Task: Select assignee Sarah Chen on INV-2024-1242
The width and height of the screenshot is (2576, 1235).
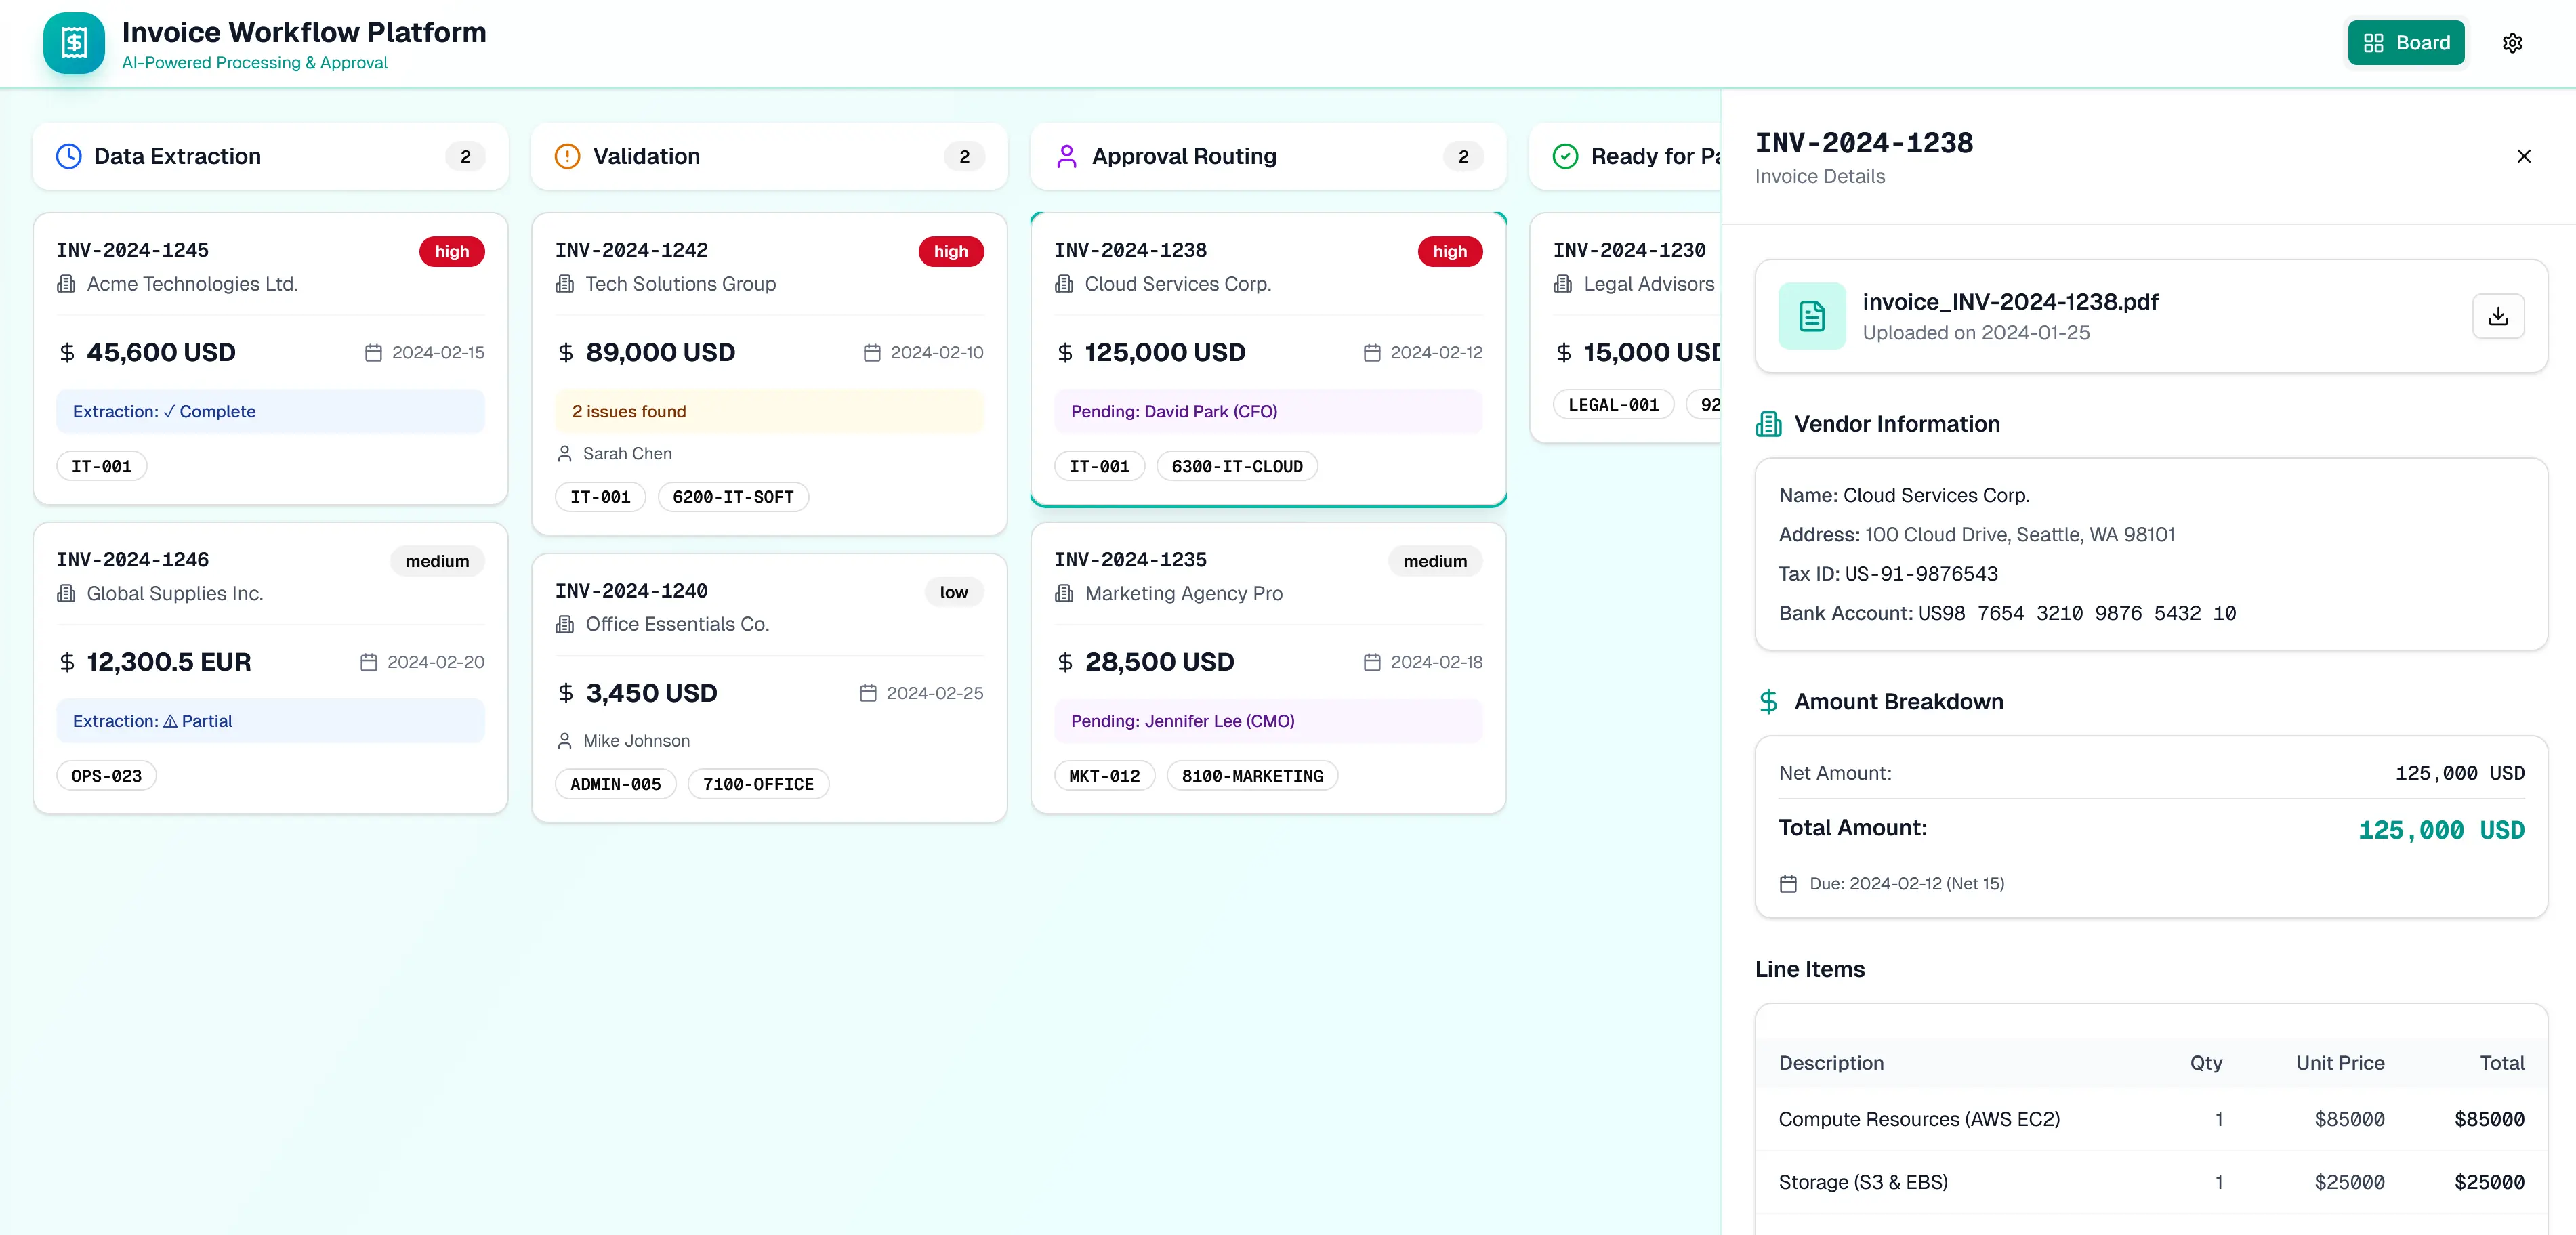Action: click(x=627, y=453)
